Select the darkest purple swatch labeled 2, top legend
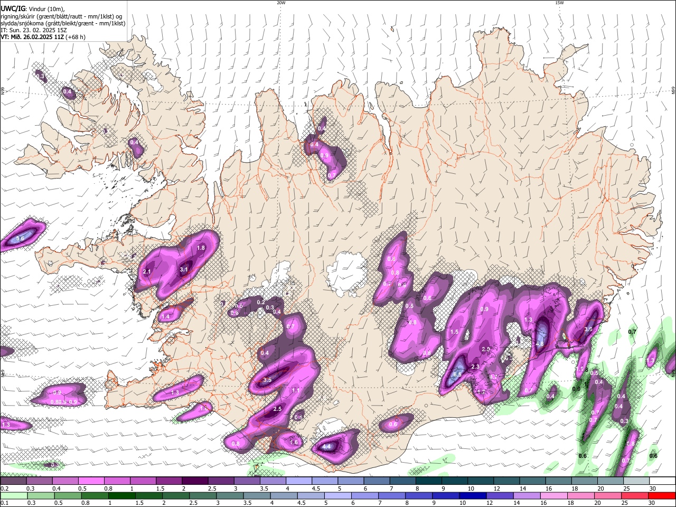This screenshot has width=676, height=507. (x=194, y=481)
